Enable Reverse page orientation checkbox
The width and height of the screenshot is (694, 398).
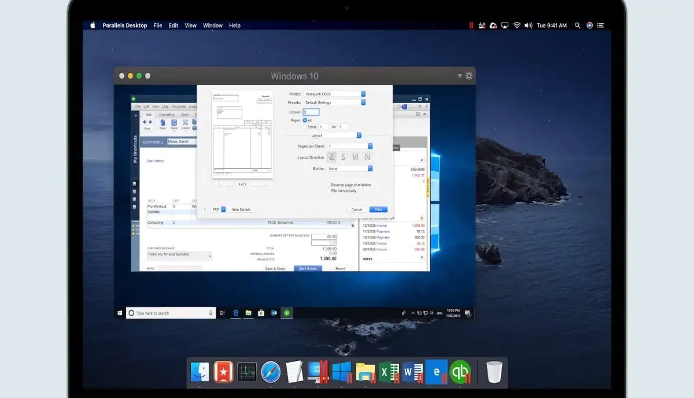point(328,185)
